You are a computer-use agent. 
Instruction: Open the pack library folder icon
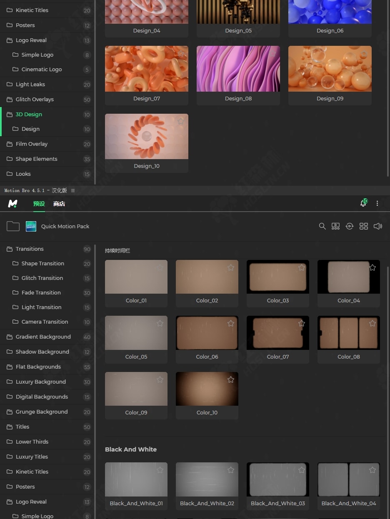pos(13,226)
